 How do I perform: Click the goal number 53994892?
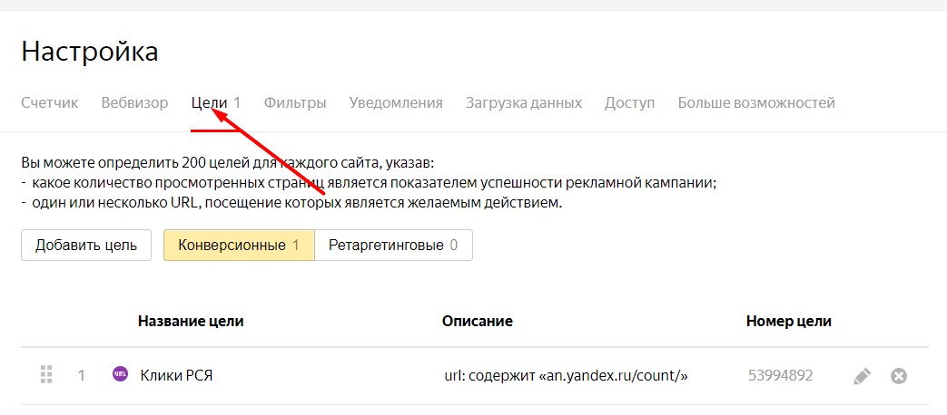pyautogui.click(x=781, y=375)
